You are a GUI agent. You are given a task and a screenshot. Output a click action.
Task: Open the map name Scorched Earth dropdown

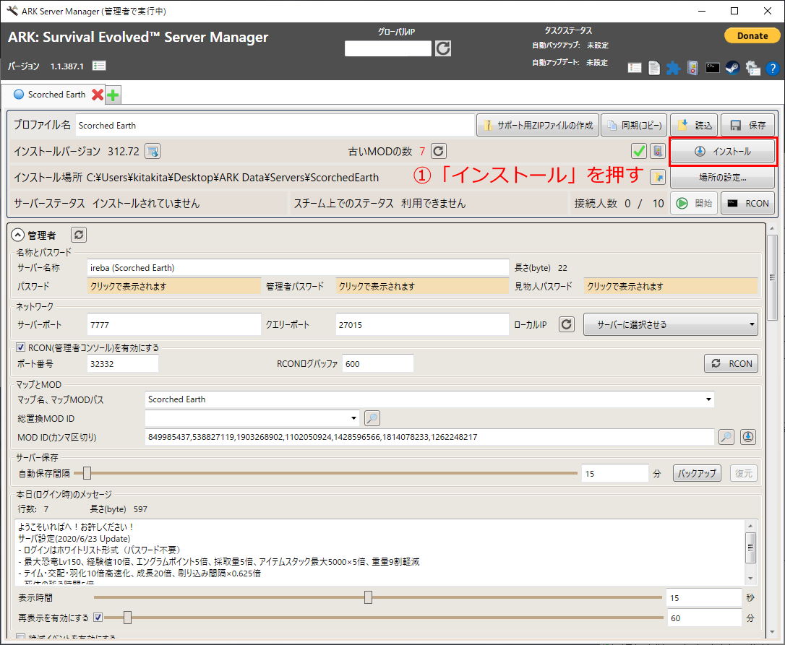tap(429, 399)
